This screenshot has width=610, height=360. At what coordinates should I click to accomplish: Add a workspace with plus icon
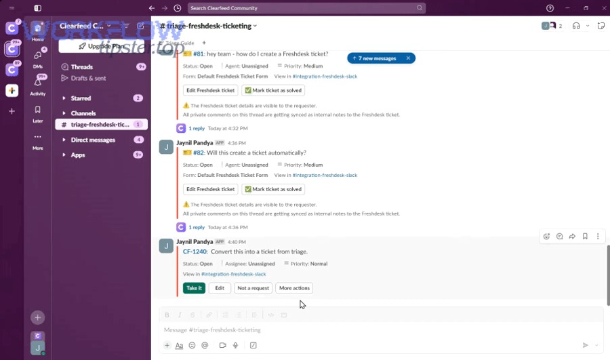12,111
